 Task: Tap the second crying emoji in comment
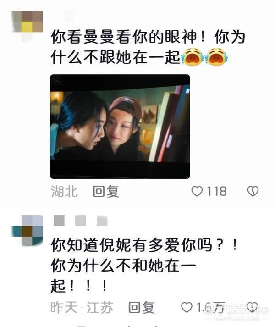(216, 57)
